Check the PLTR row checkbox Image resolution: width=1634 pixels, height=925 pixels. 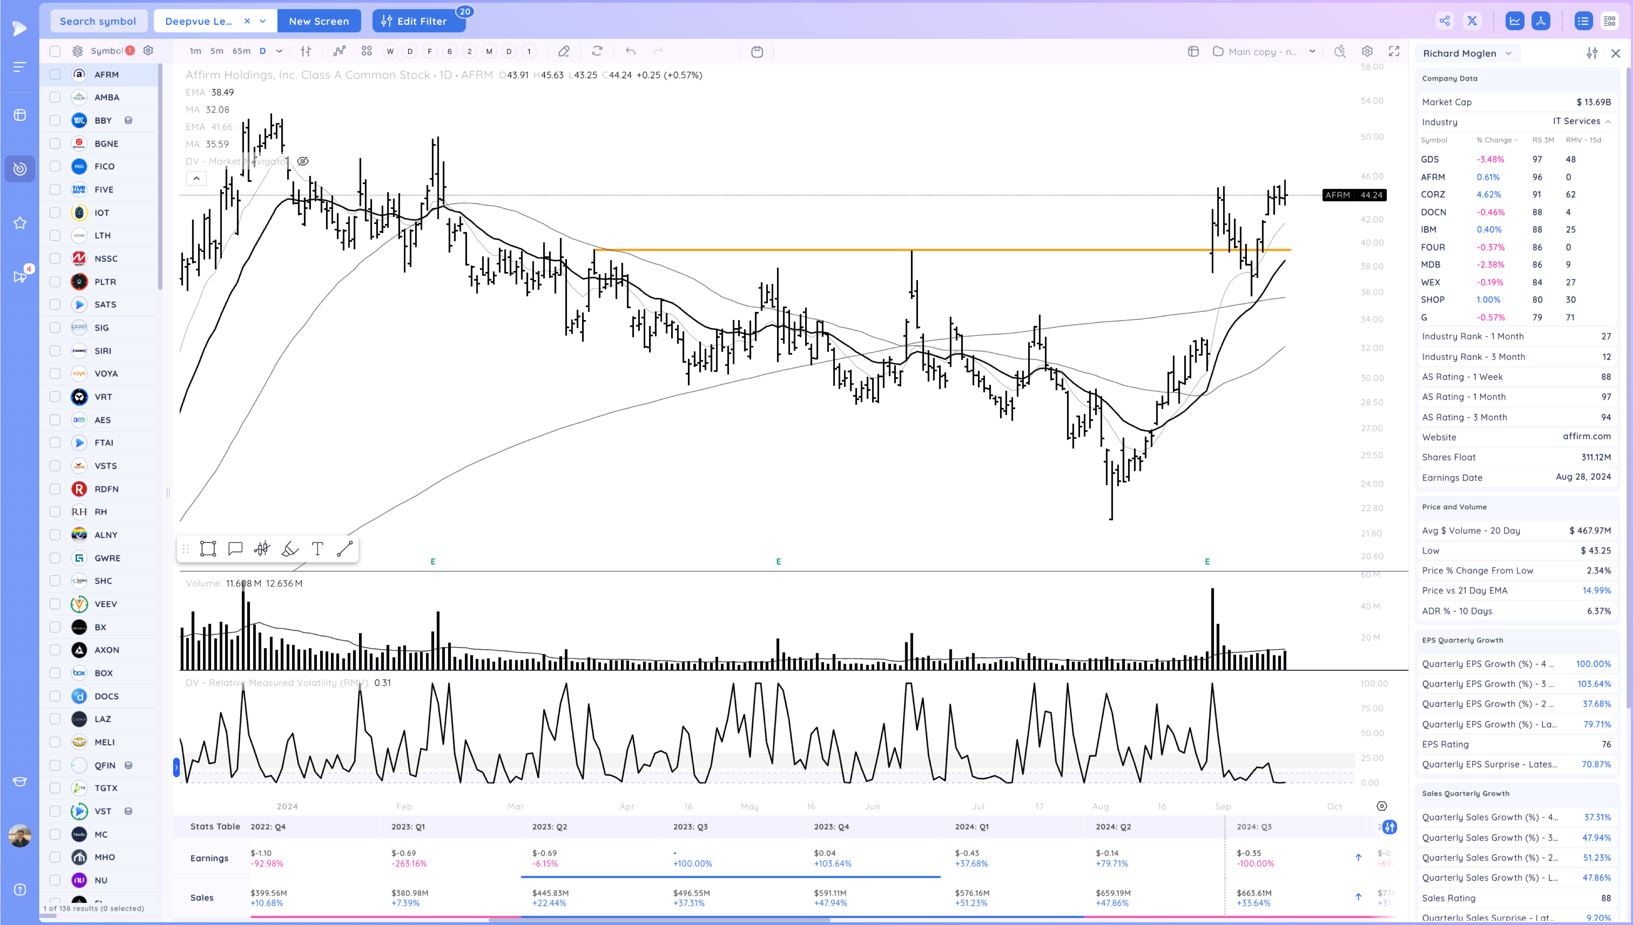coord(55,281)
